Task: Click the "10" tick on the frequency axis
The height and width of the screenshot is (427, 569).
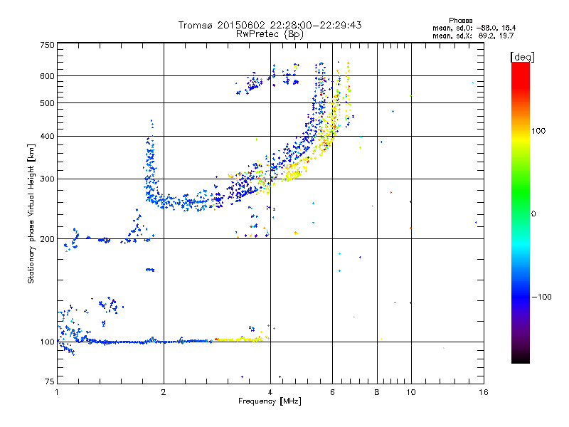Action: coord(411,392)
